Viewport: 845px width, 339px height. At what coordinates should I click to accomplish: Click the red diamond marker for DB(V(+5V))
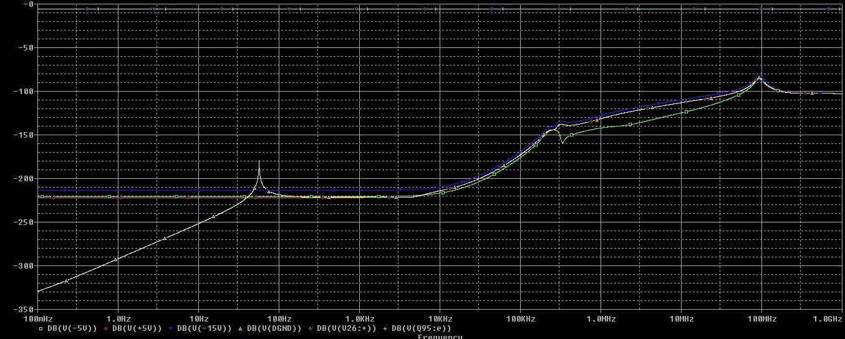[106, 328]
